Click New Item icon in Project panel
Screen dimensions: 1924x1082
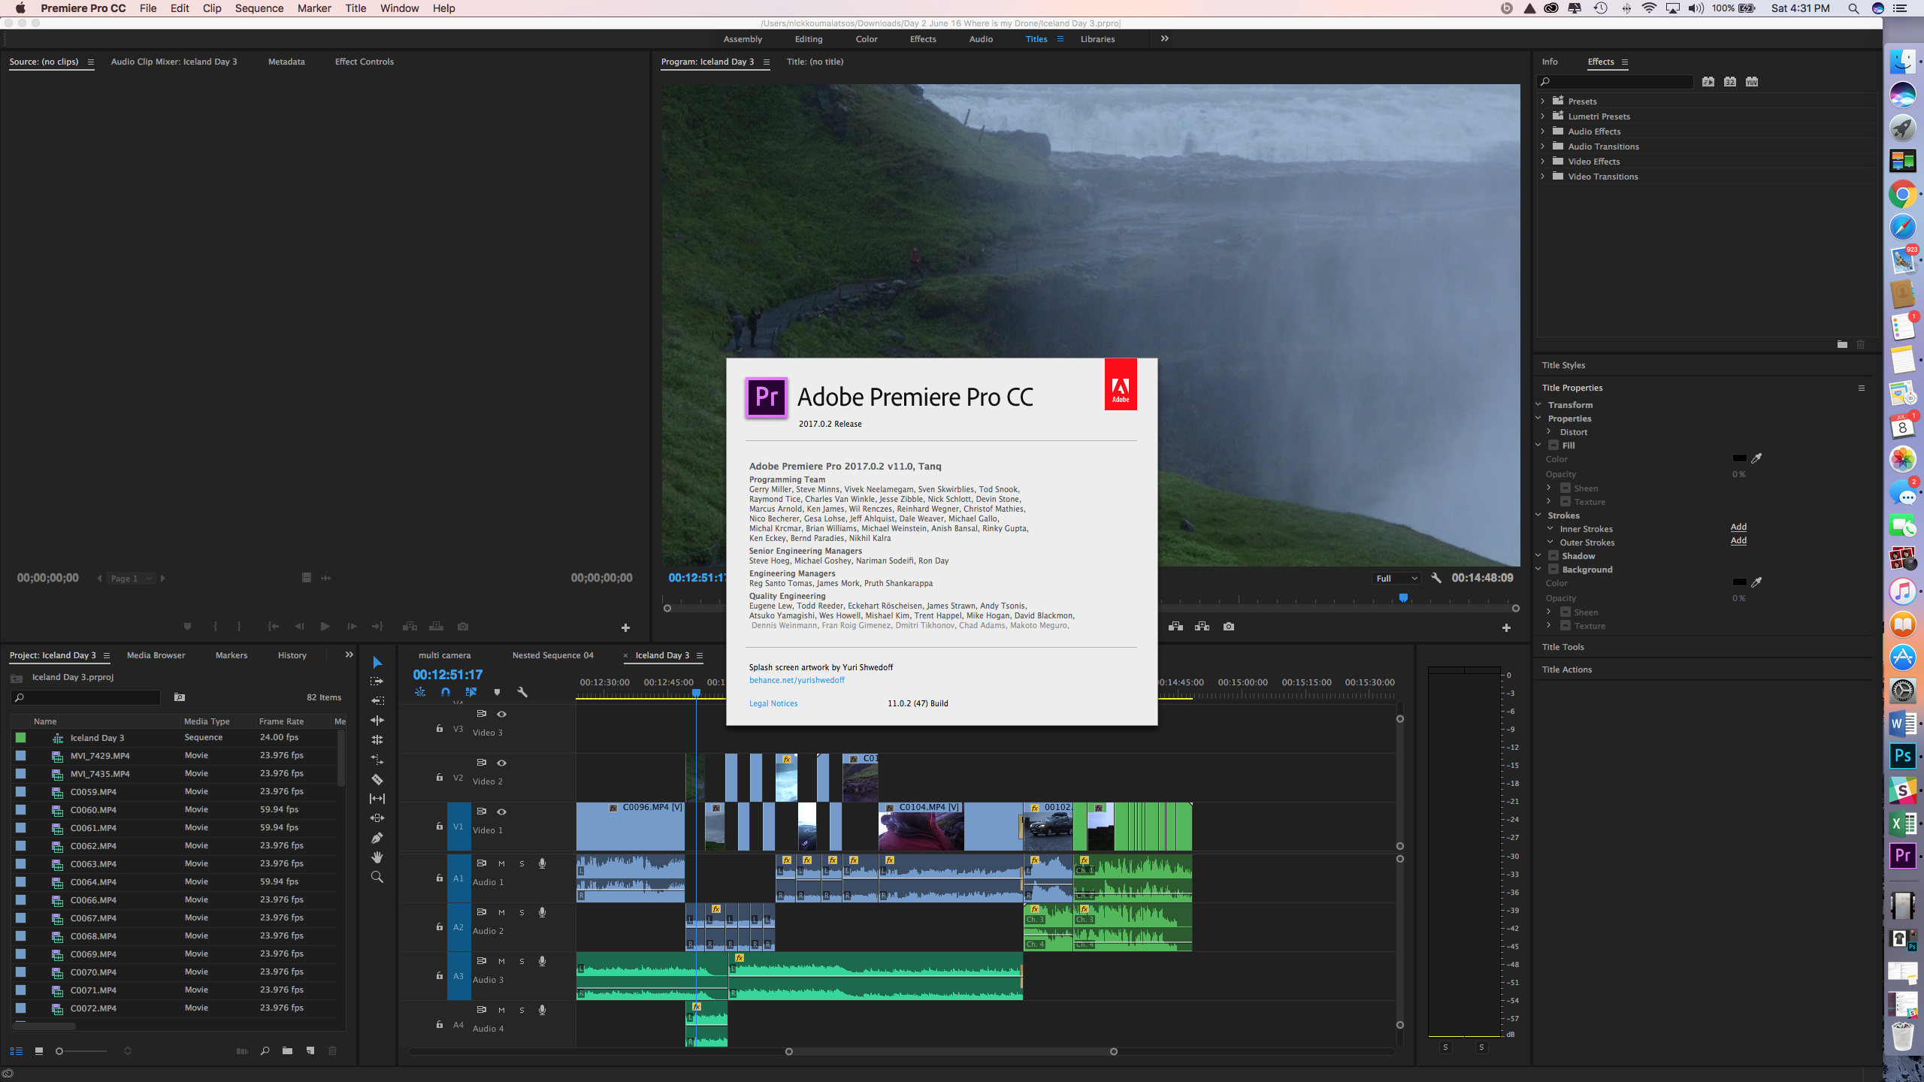point(310,1050)
